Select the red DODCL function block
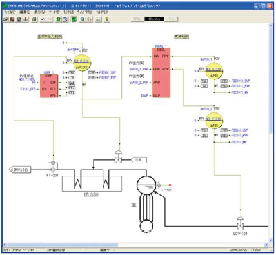 click(161, 73)
